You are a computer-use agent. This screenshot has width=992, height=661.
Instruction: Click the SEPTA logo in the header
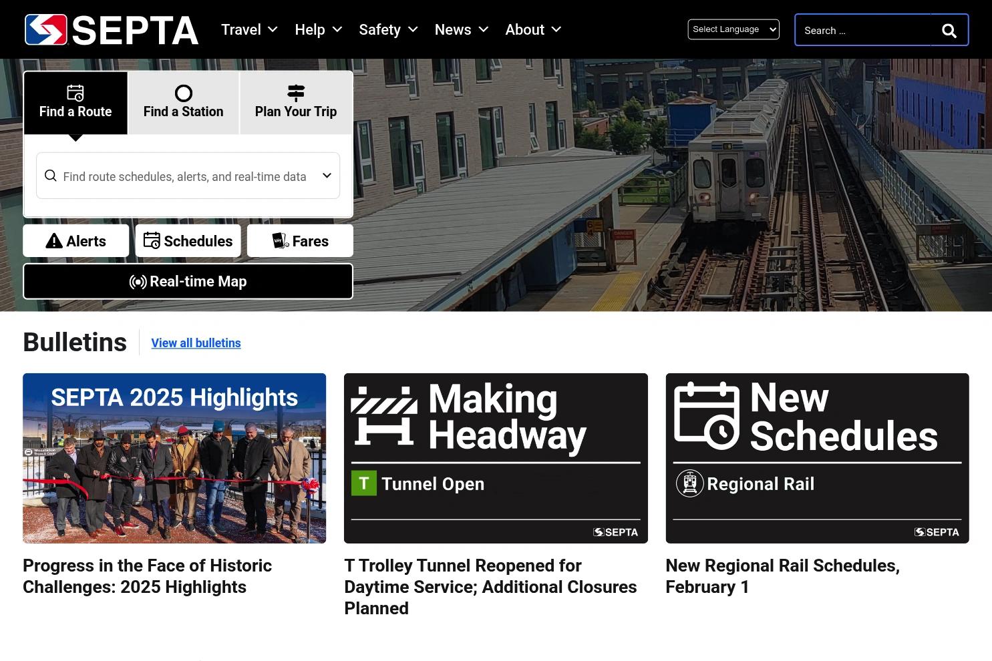pos(112,30)
